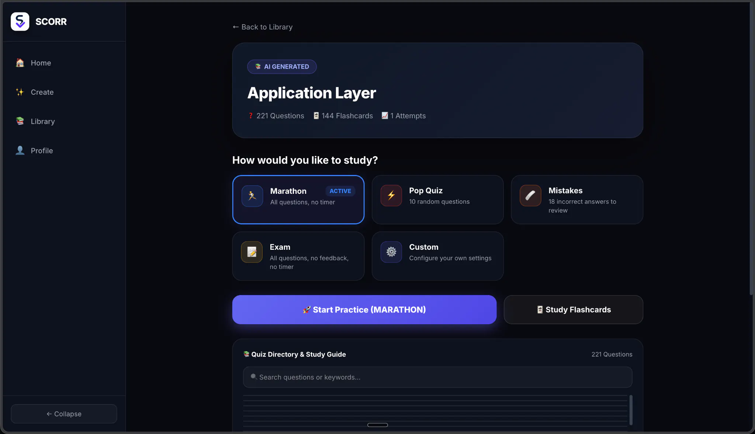Start Practice (MARATHON)
This screenshot has width=755, height=434.
pyautogui.click(x=364, y=309)
